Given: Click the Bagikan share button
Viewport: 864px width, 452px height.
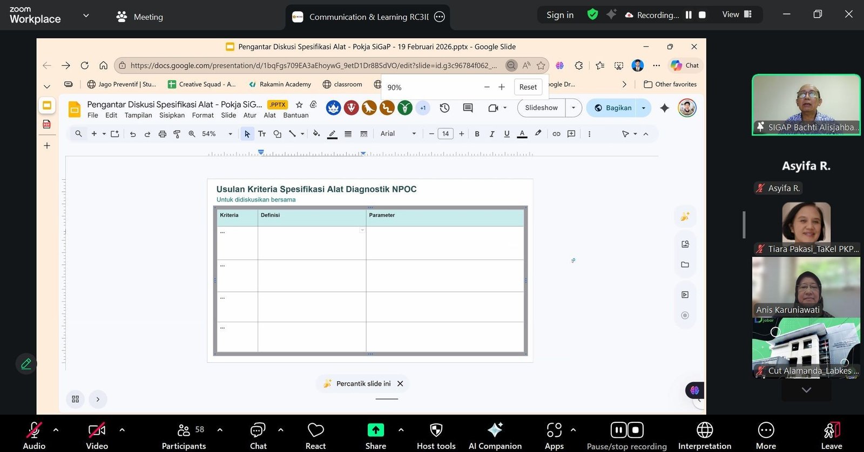Looking at the screenshot, I should [x=613, y=108].
